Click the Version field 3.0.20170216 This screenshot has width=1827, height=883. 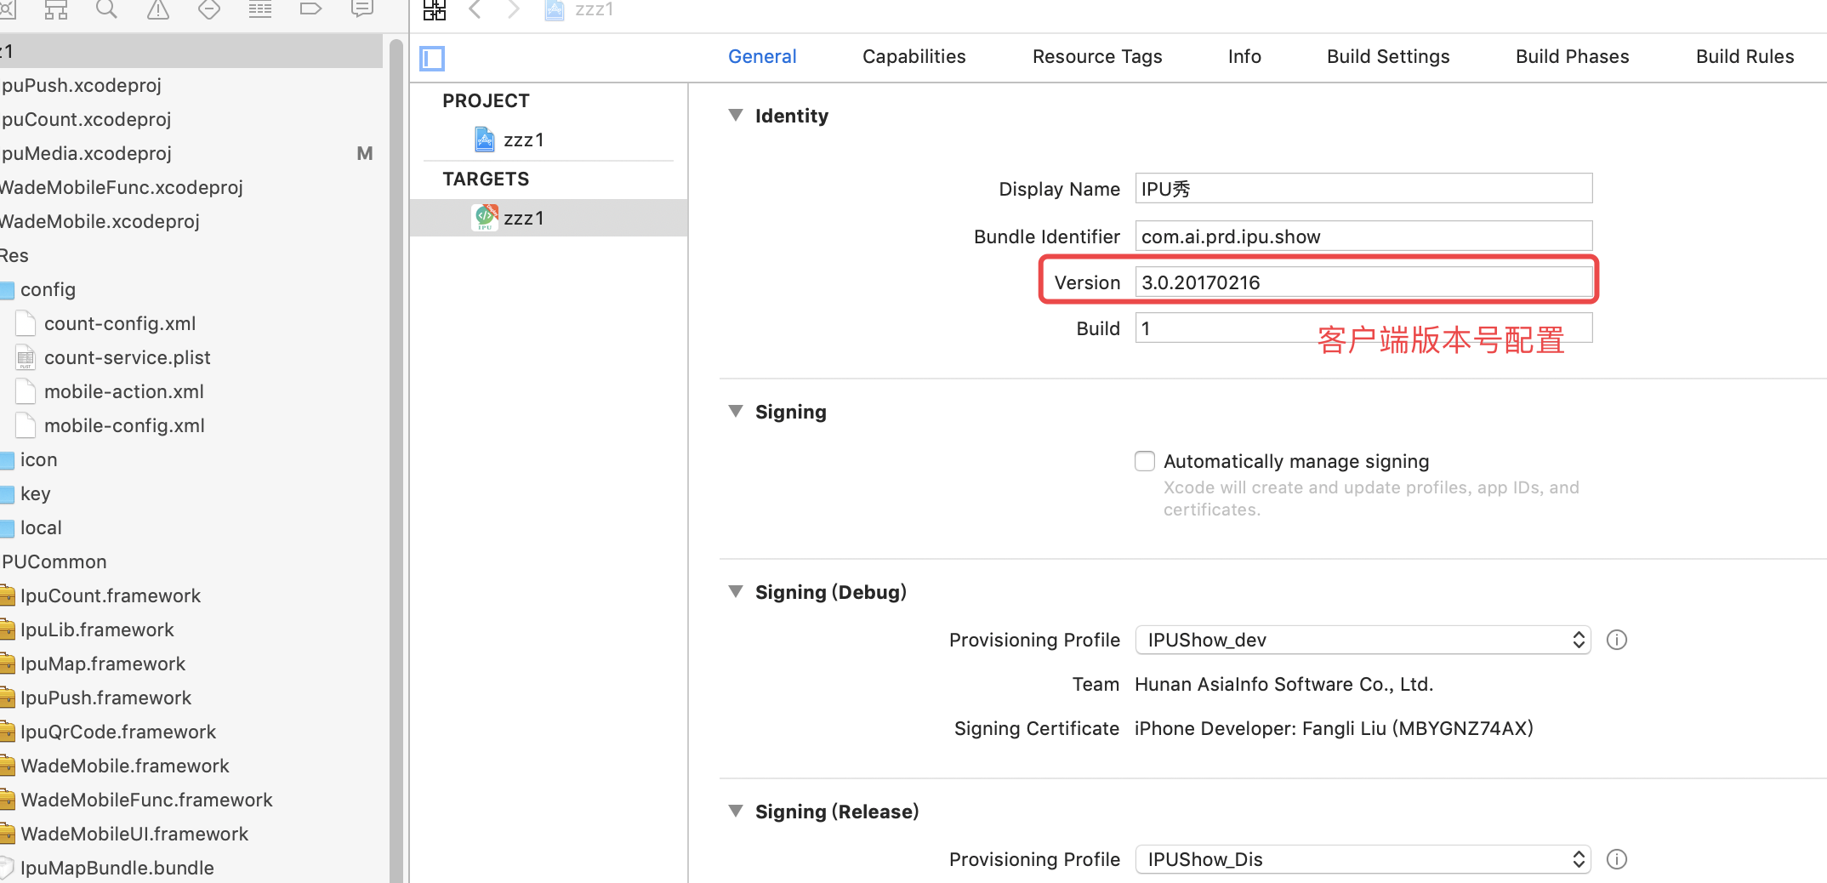click(1363, 282)
